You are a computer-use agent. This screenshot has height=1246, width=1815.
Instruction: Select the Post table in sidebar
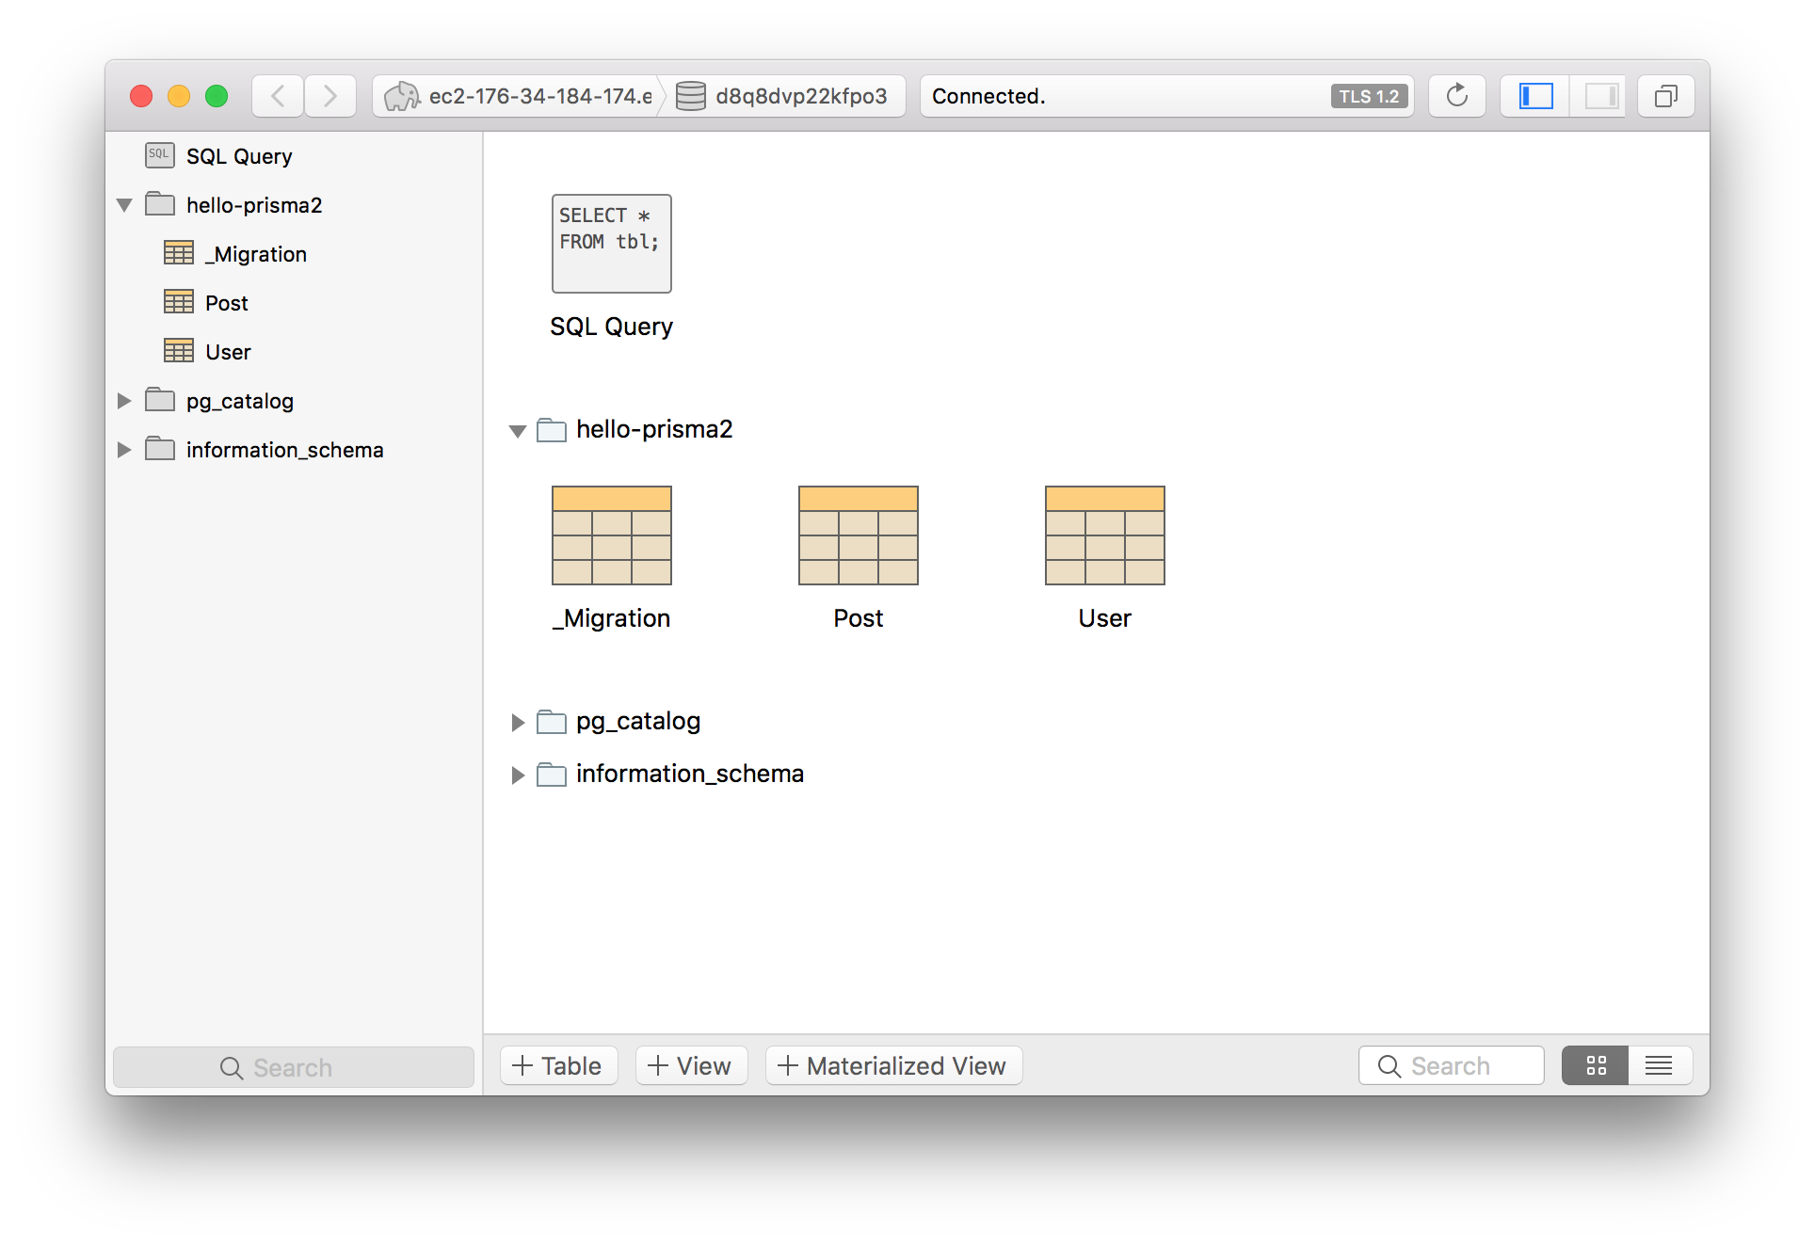click(x=226, y=303)
